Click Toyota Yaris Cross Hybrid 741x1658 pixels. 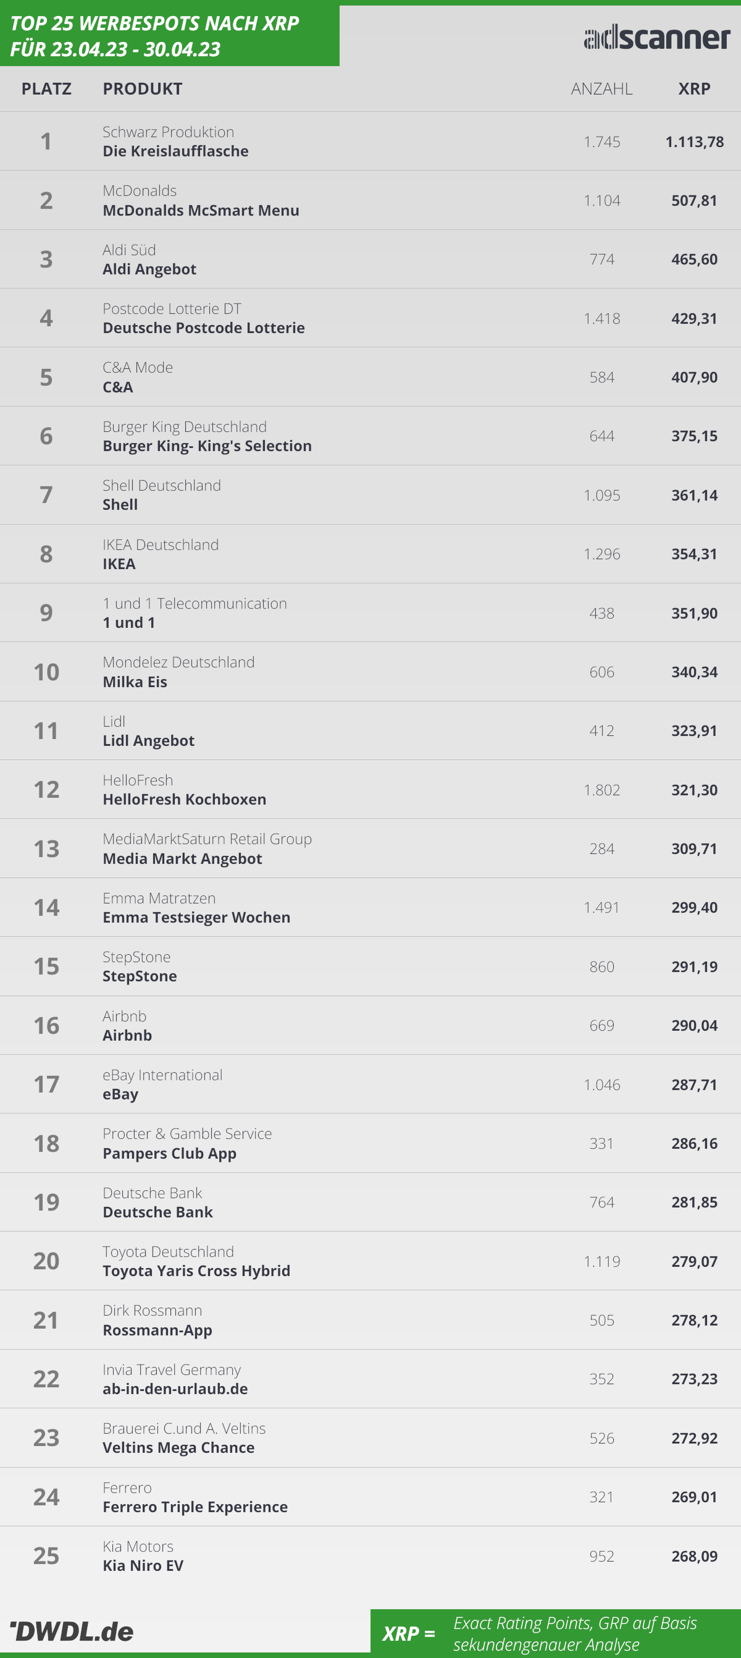click(196, 1271)
